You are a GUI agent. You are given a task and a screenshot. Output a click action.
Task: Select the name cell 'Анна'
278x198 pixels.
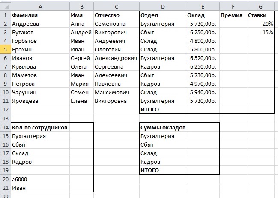[81, 24]
